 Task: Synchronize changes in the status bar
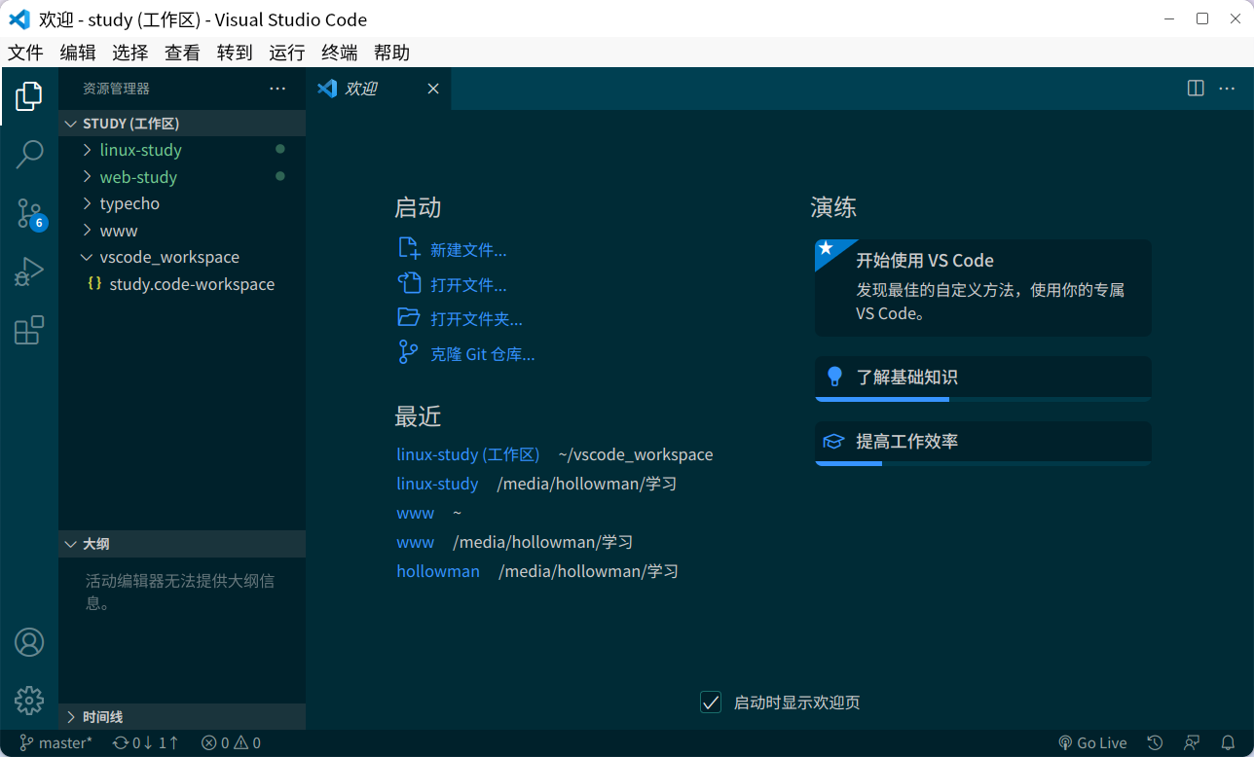[x=146, y=743]
